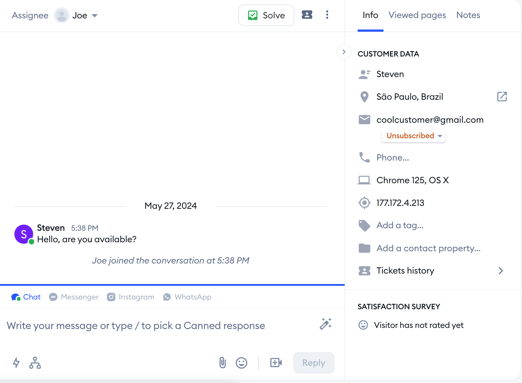Click the AI magic wand icon
Image resolution: width=522 pixels, height=383 pixels.
[x=326, y=324]
